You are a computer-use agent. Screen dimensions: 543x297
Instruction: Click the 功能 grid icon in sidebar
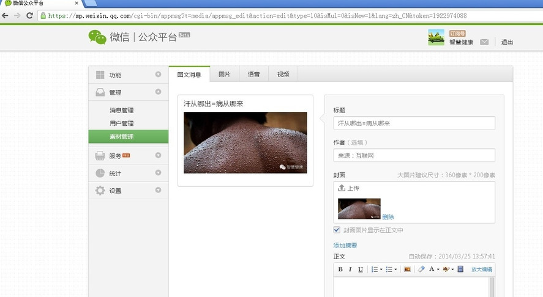click(x=100, y=75)
